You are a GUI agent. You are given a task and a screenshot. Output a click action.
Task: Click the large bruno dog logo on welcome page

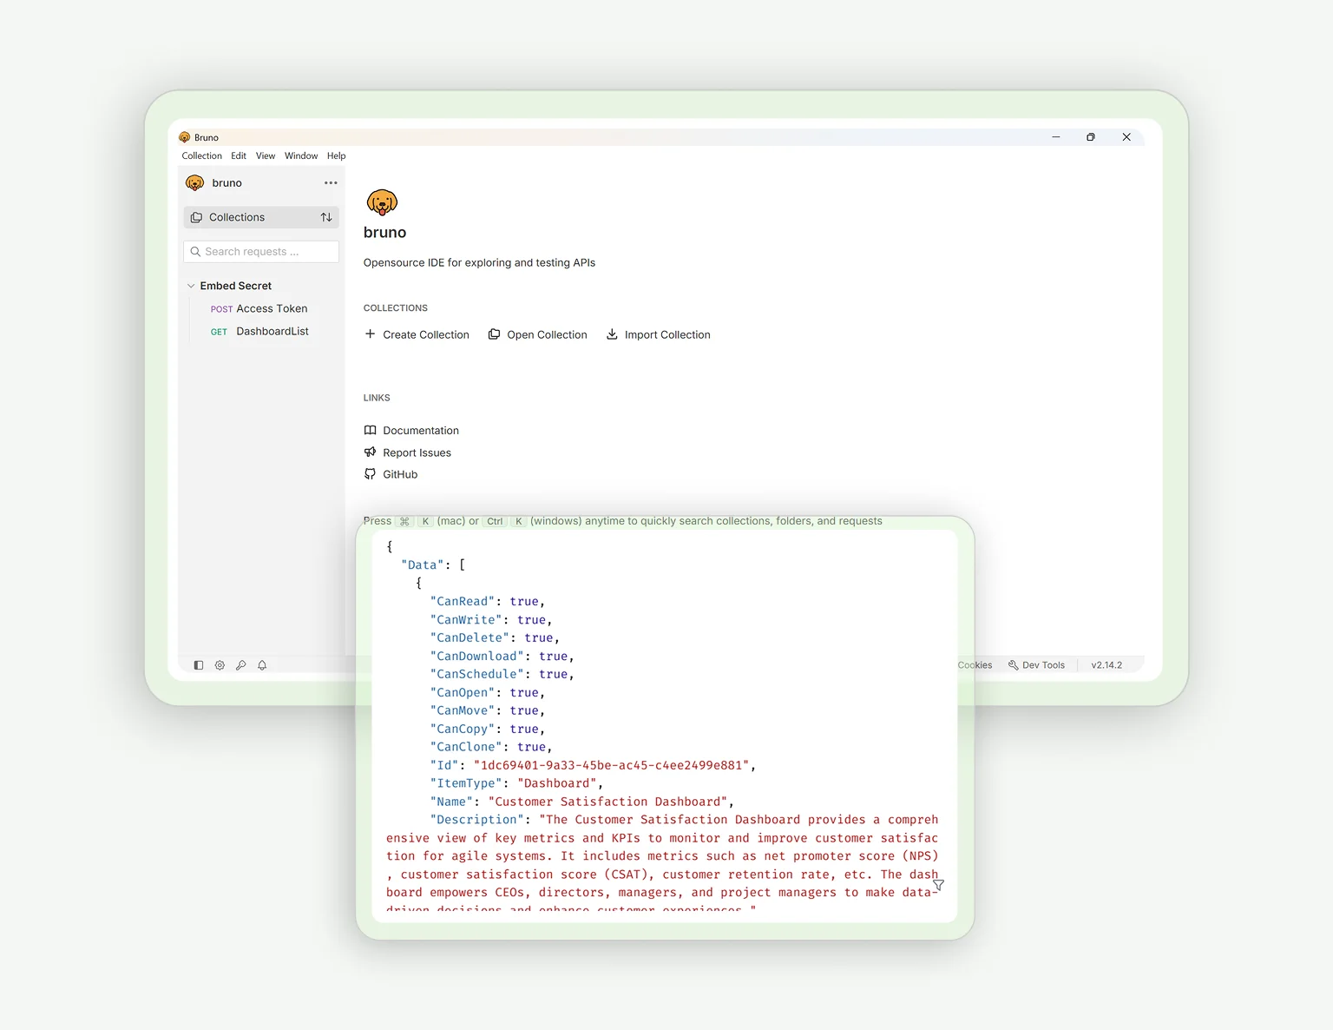point(382,202)
